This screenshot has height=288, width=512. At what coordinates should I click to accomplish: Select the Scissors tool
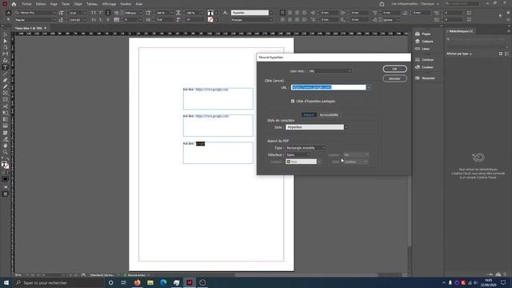coord(6,106)
